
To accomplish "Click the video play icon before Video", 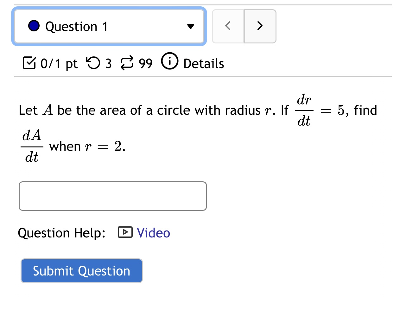I will (x=125, y=232).
